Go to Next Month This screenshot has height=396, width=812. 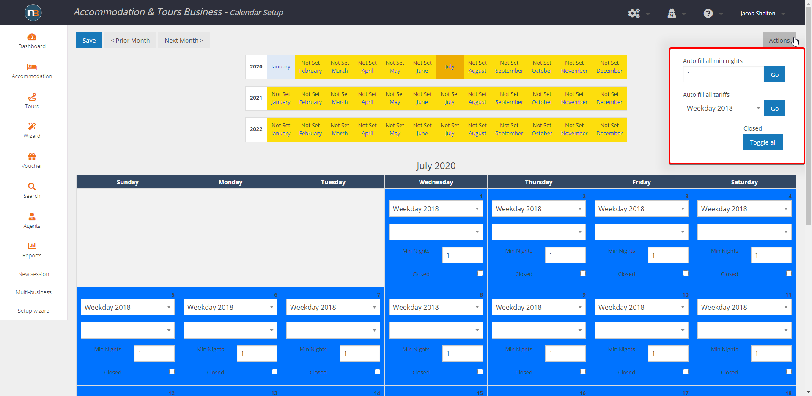point(184,40)
